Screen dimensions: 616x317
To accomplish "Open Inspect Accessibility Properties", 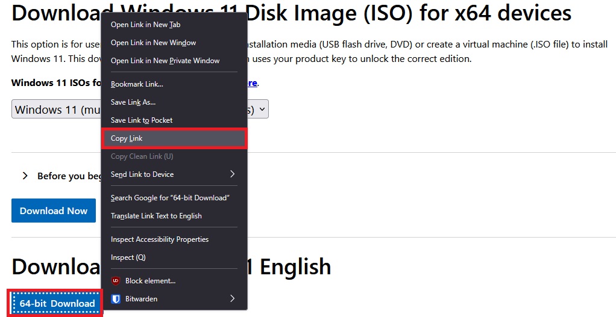I will pos(159,239).
